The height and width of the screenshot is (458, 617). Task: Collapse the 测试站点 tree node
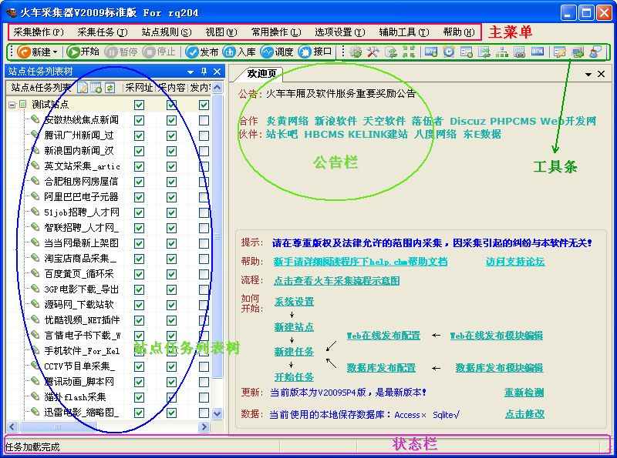click(x=12, y=105)
